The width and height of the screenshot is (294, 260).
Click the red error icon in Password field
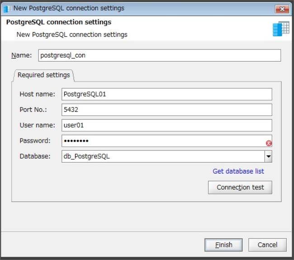click(x=269, y=143)
